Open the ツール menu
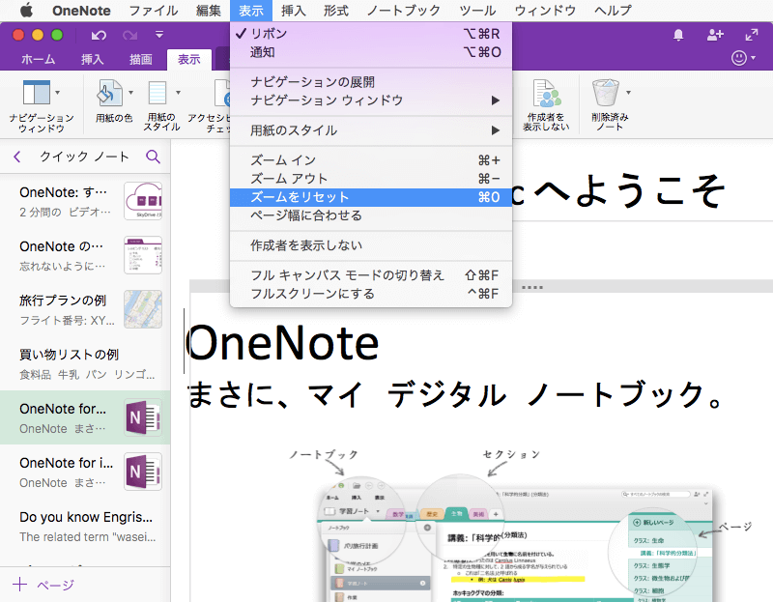Image resolution: width=773 pixels, height=602 pixels. (x=477, y=11)
